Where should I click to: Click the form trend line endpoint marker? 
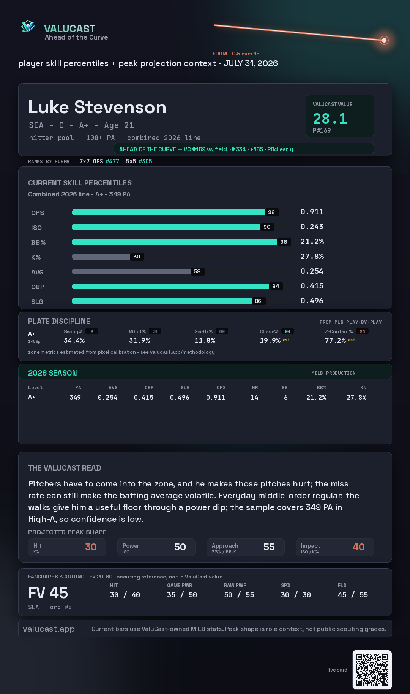(384, 40)
